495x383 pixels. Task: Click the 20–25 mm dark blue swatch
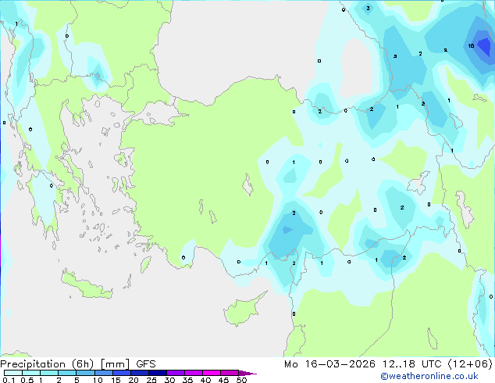coord(140,373)
